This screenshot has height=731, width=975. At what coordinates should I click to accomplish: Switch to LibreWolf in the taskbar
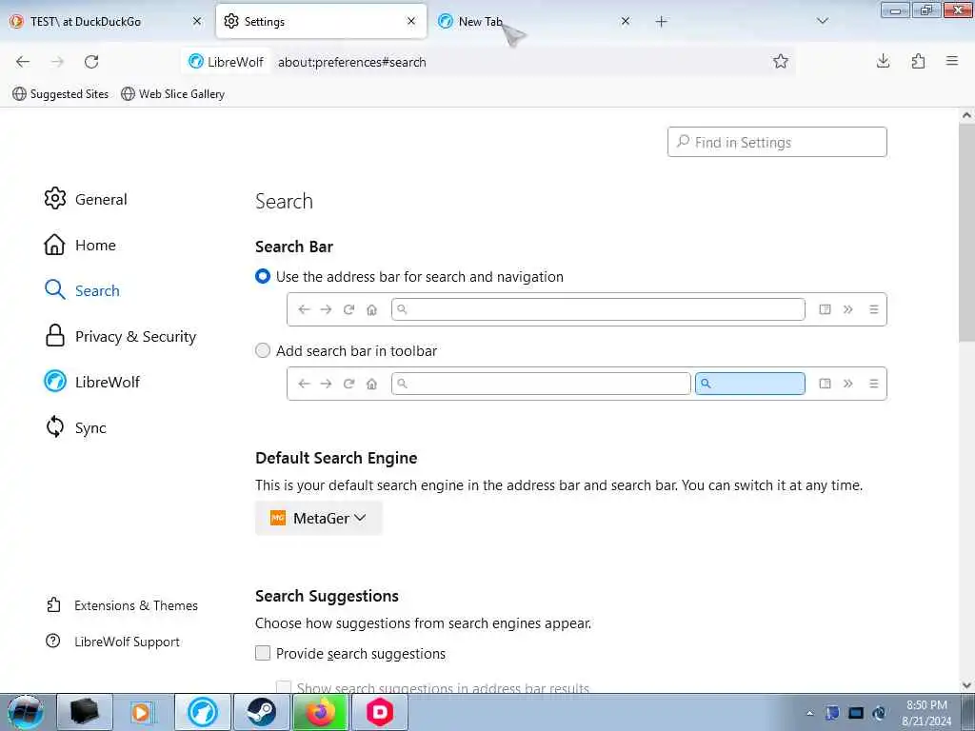pyautogui.click(x=203, y=712)
